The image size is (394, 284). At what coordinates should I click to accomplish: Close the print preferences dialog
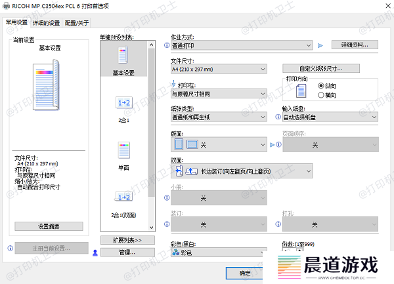tap(388, 5)
